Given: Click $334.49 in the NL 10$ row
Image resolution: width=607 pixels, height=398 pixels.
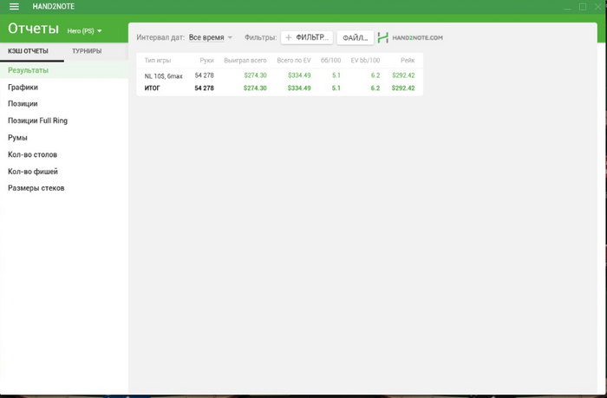Looking at the screenshot, I should coord(299,75).
